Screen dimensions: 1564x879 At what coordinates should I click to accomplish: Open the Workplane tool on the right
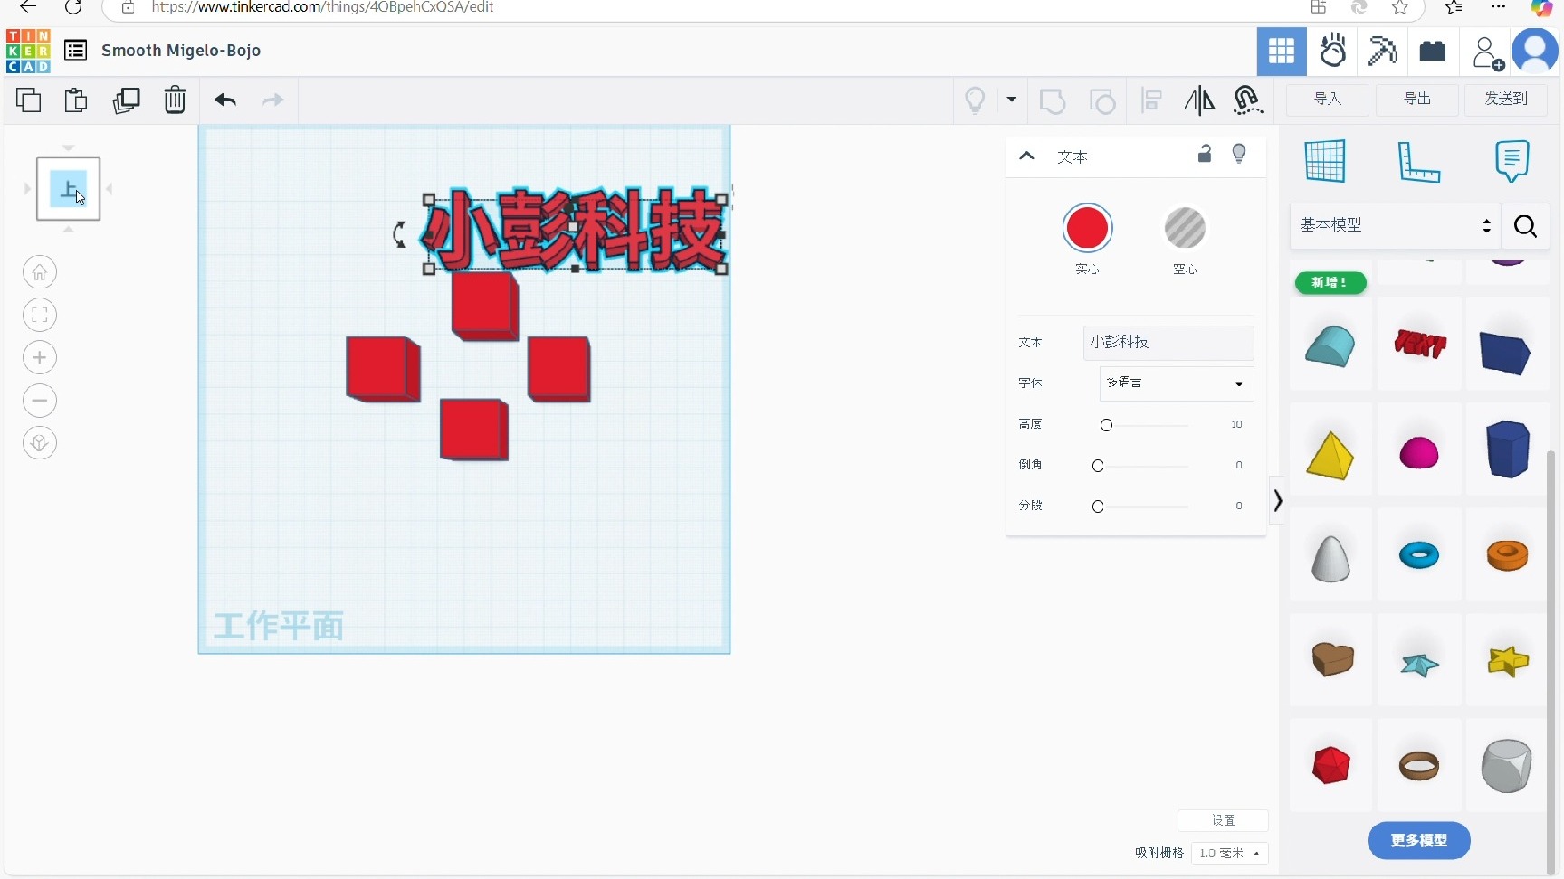(x=1325, y=161)
